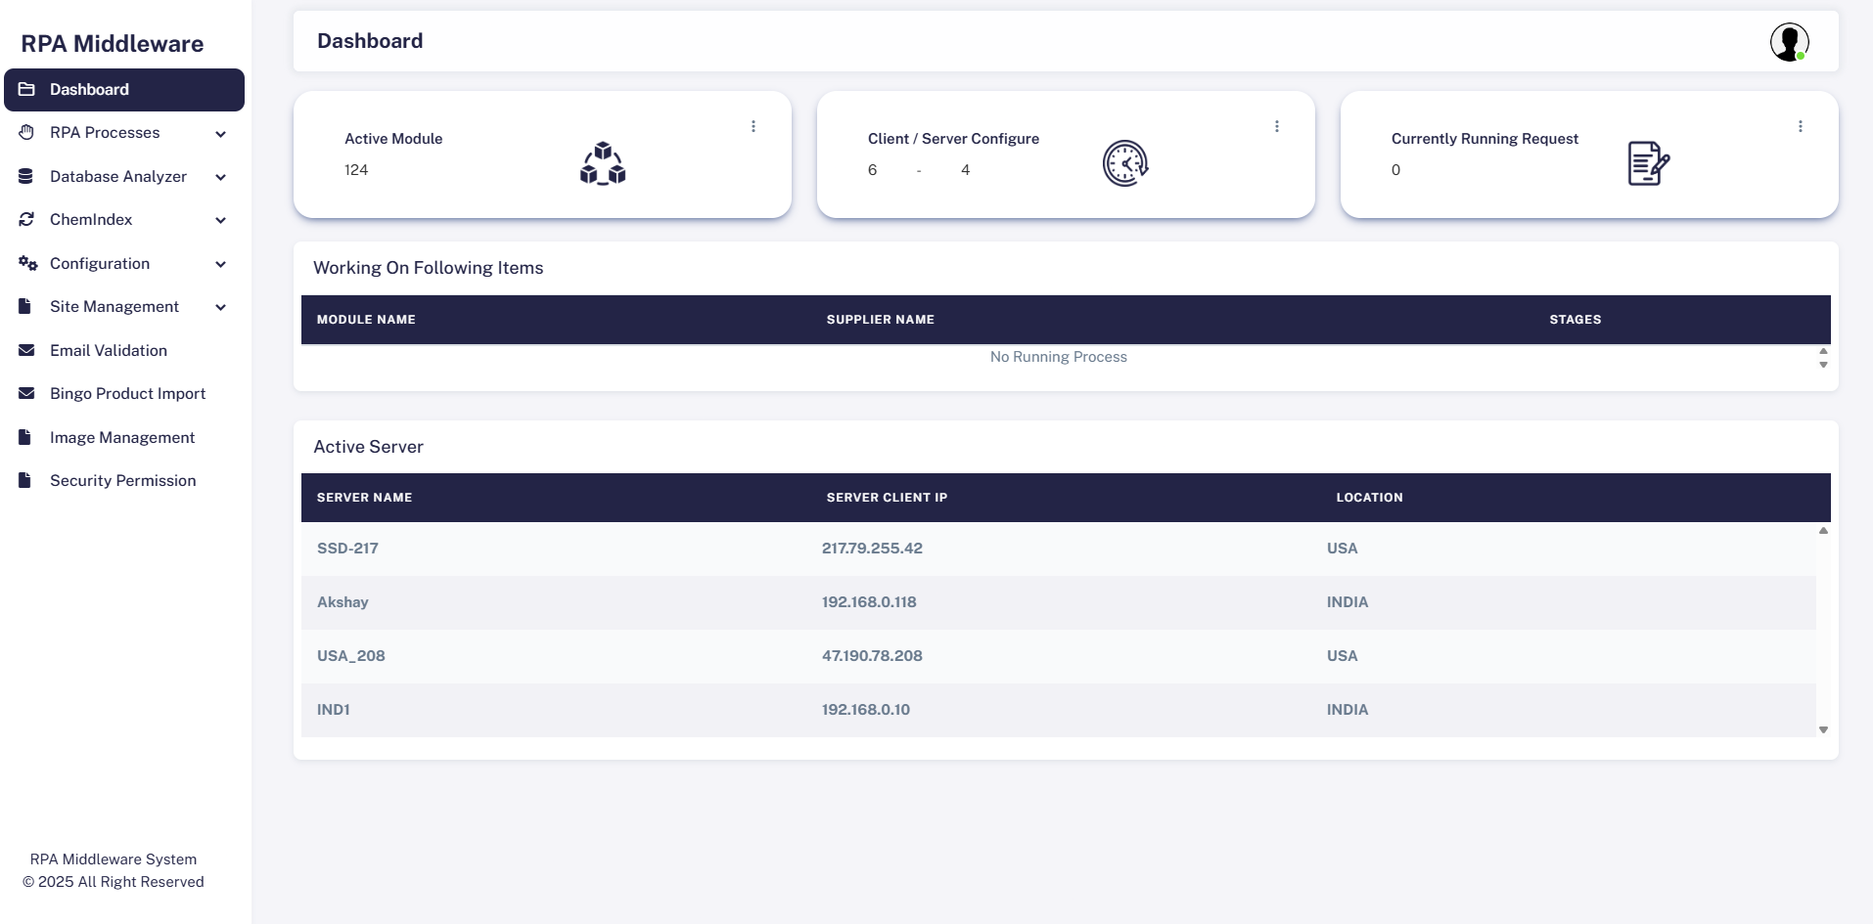Click the gears icon beside Configuration
The image size is (1873, 924).
pos(27,264)
